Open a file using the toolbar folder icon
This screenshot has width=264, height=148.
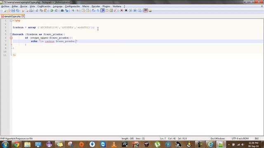(x=9, y=11)
